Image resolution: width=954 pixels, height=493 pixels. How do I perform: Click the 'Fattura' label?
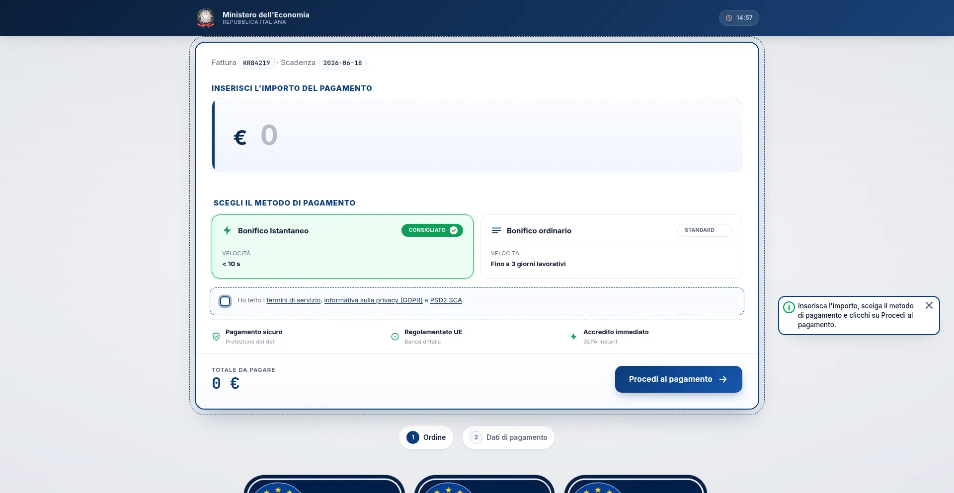224,63
